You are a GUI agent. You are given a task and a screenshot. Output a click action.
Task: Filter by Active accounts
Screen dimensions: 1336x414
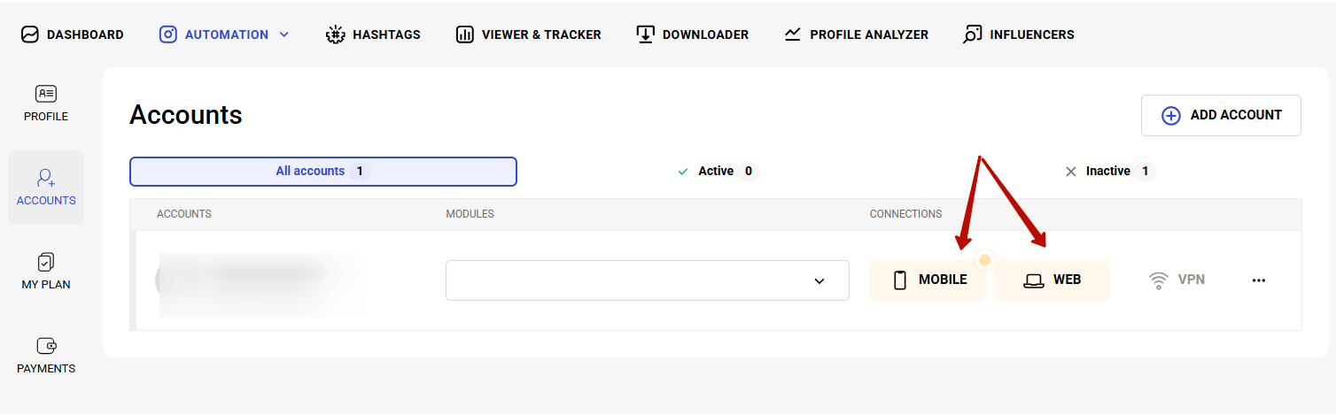tap(715, 172)
